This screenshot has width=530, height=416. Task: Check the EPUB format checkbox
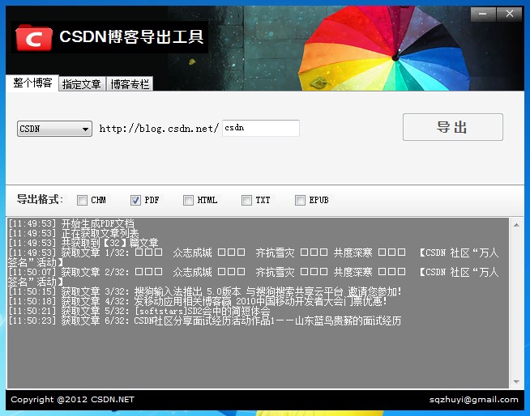point(300,200)
